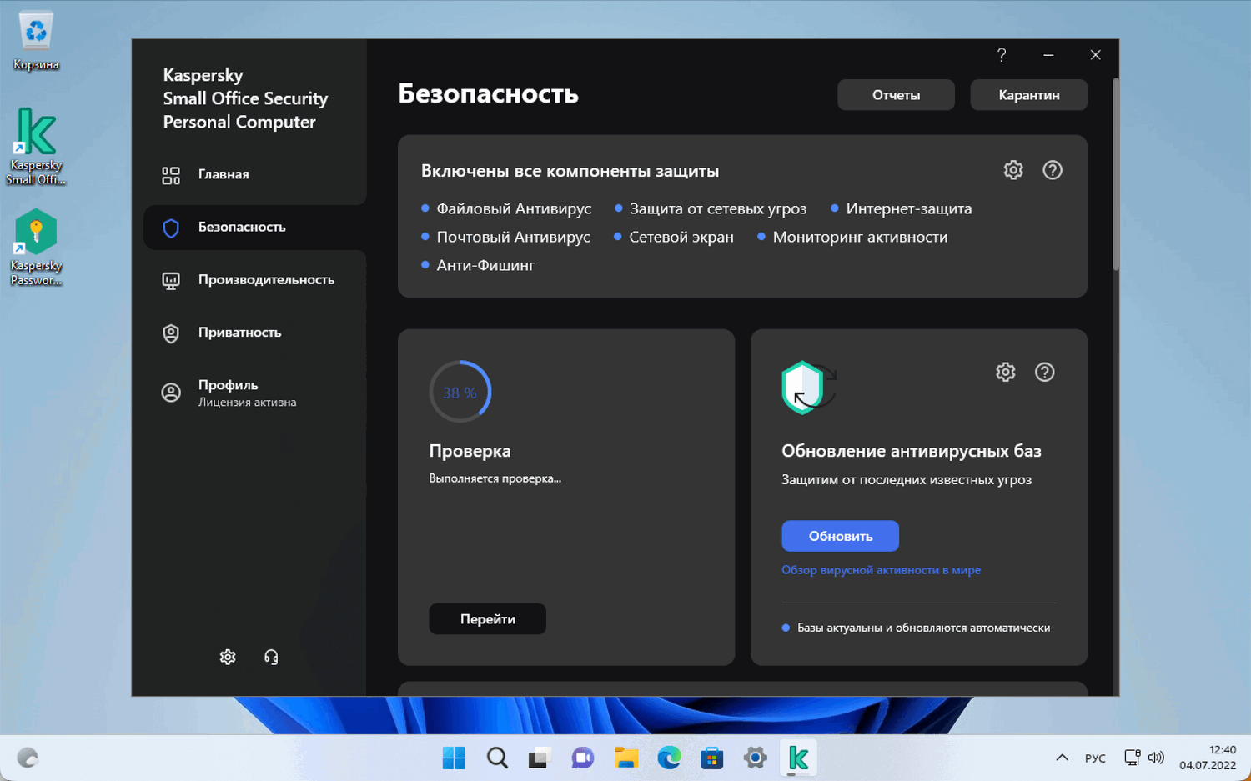
Task: Select Kaspersky Small Office desktop shortcut
Action: point(36,147)
